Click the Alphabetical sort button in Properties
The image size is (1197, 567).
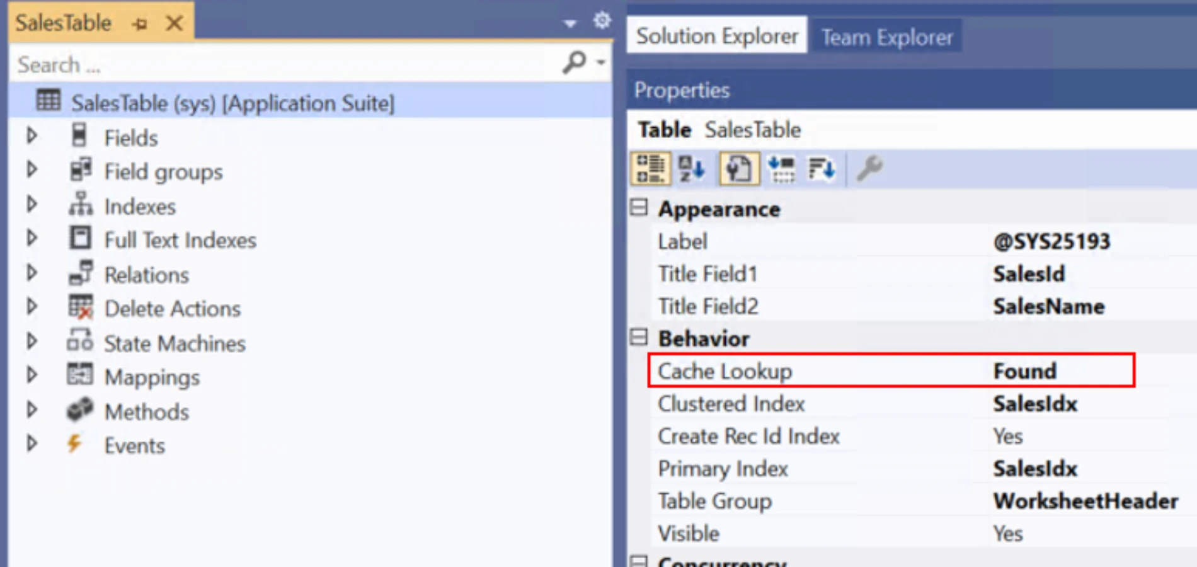[691, 169]
